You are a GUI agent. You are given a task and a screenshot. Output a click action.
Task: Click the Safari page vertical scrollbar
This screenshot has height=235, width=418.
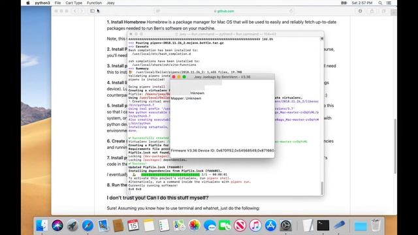(x=394, y=146)
